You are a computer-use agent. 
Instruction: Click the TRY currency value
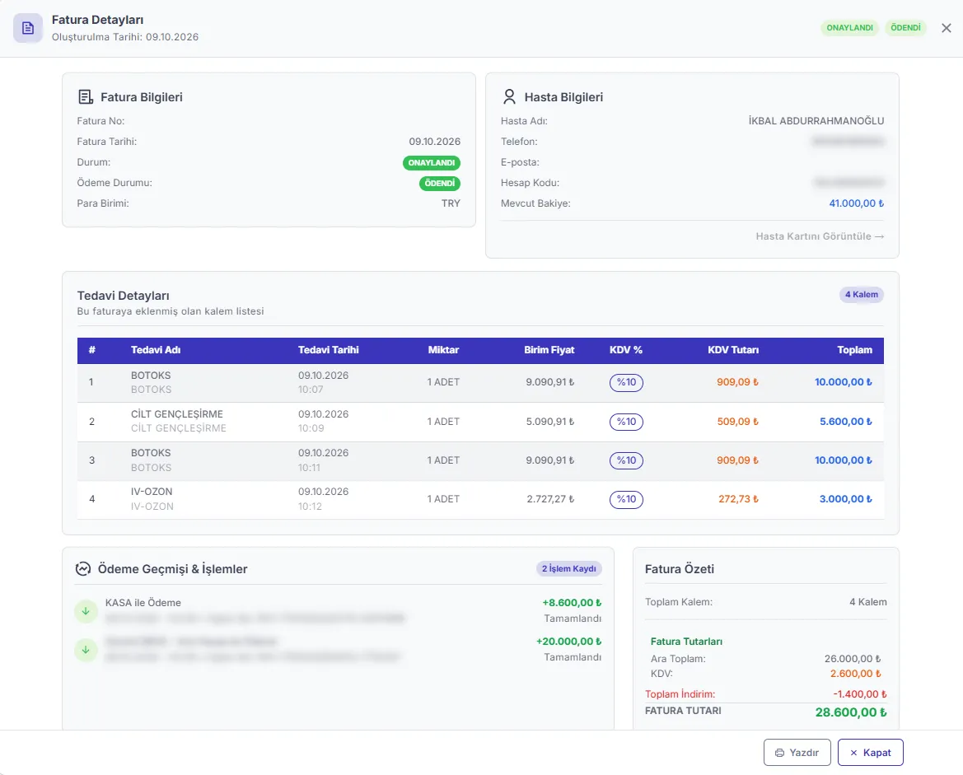(451, 203)
